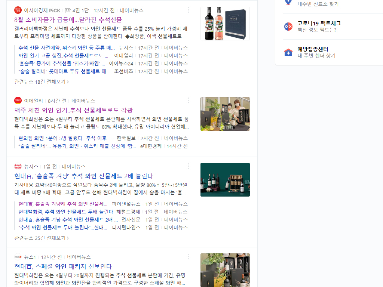Image resolution: width=383 pixels, height=287 pixels.
Task: Open options menu for 이데일리 article
Action: tap(189, 100)
